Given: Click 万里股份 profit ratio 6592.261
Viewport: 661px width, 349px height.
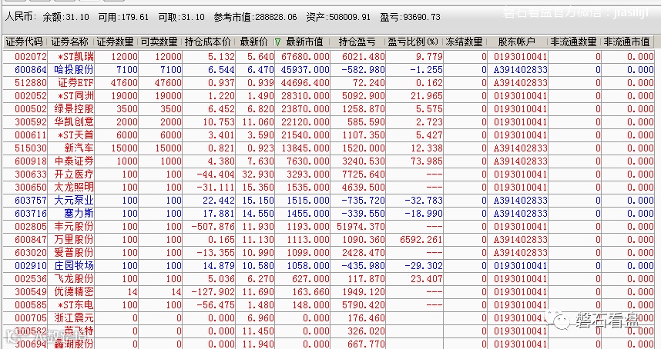Looking at the screenshot, I should coord(421,239).
